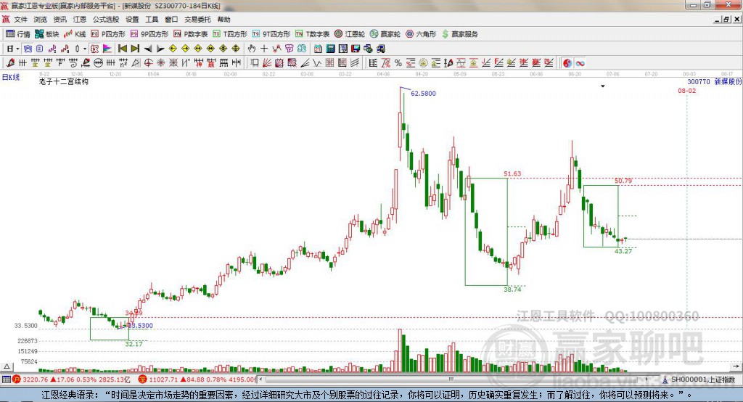The image size is (743, 402).
Task: Click the yin-yang icon
Action: (567, 62)
